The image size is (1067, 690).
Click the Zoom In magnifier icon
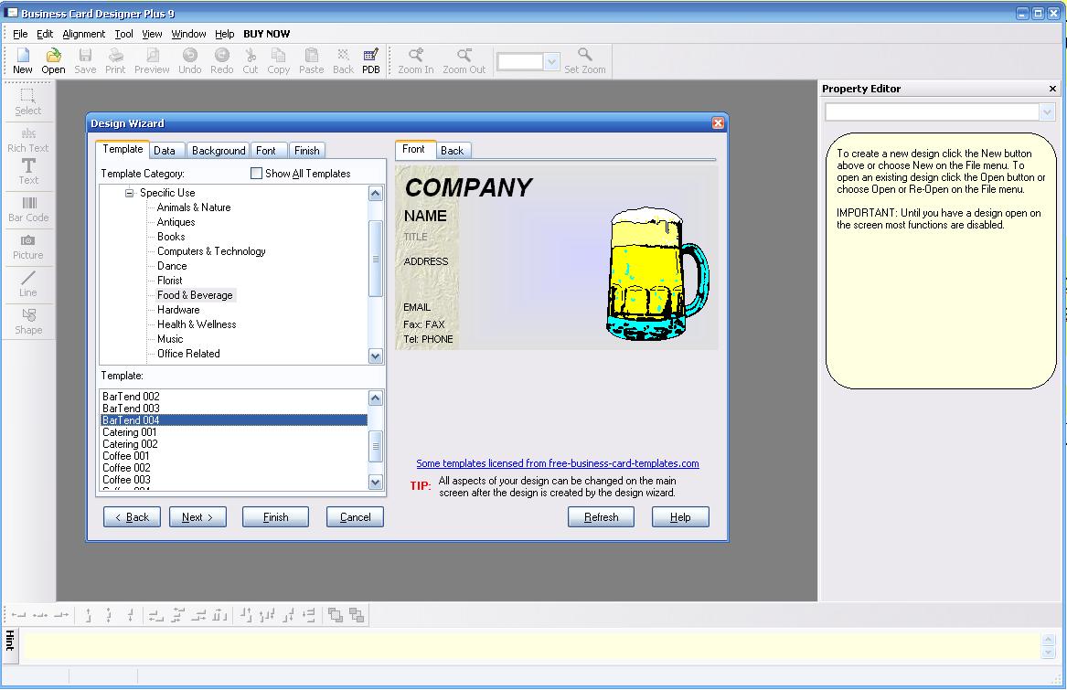coord(416,60)
